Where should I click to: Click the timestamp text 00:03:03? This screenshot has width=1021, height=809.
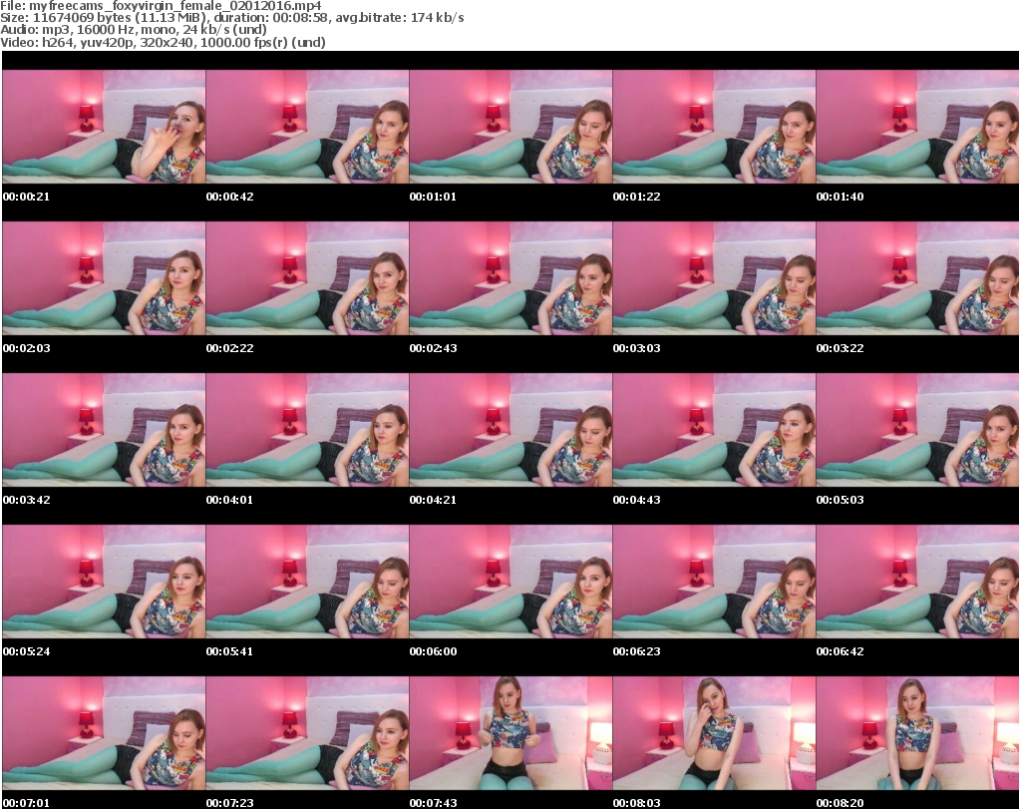click(636, 348)
